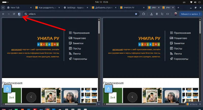Open Пошагово in left pane menu
This screenshot has height=110, width=203.
tap(77, 38)
